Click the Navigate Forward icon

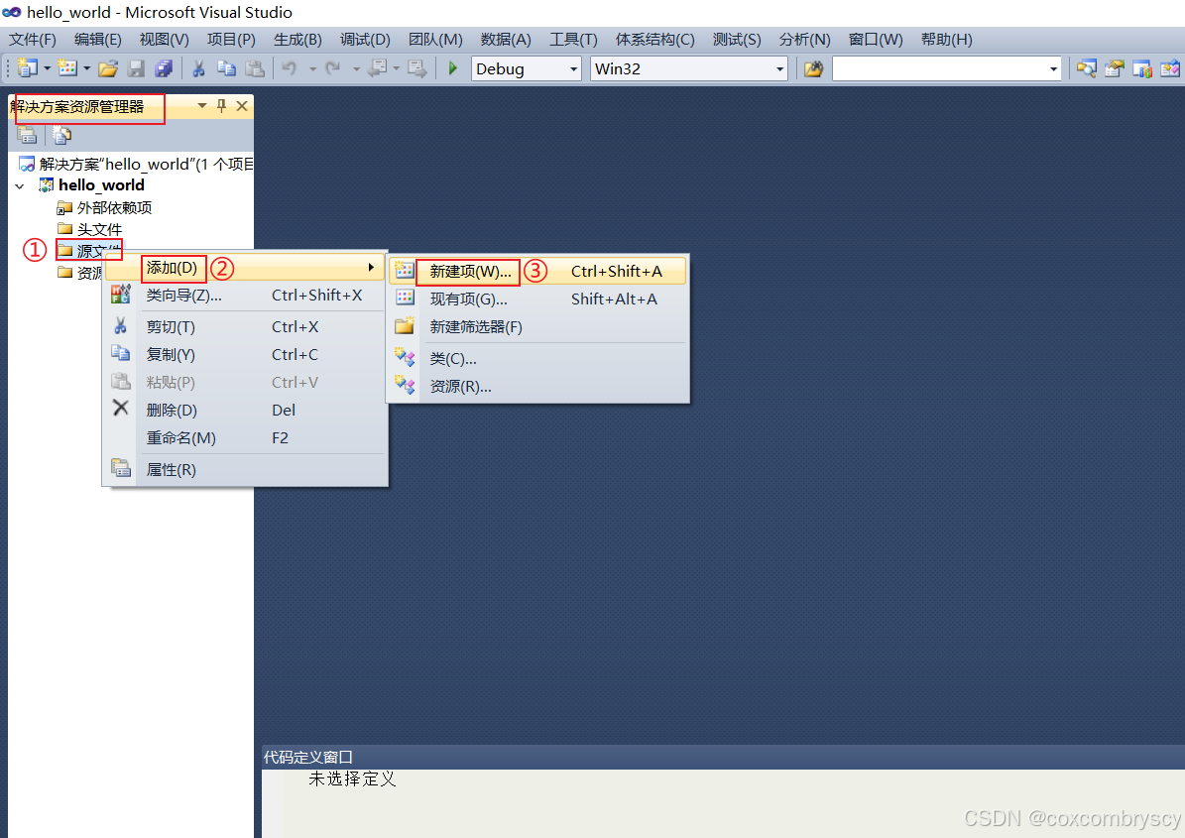click(417, 68)
